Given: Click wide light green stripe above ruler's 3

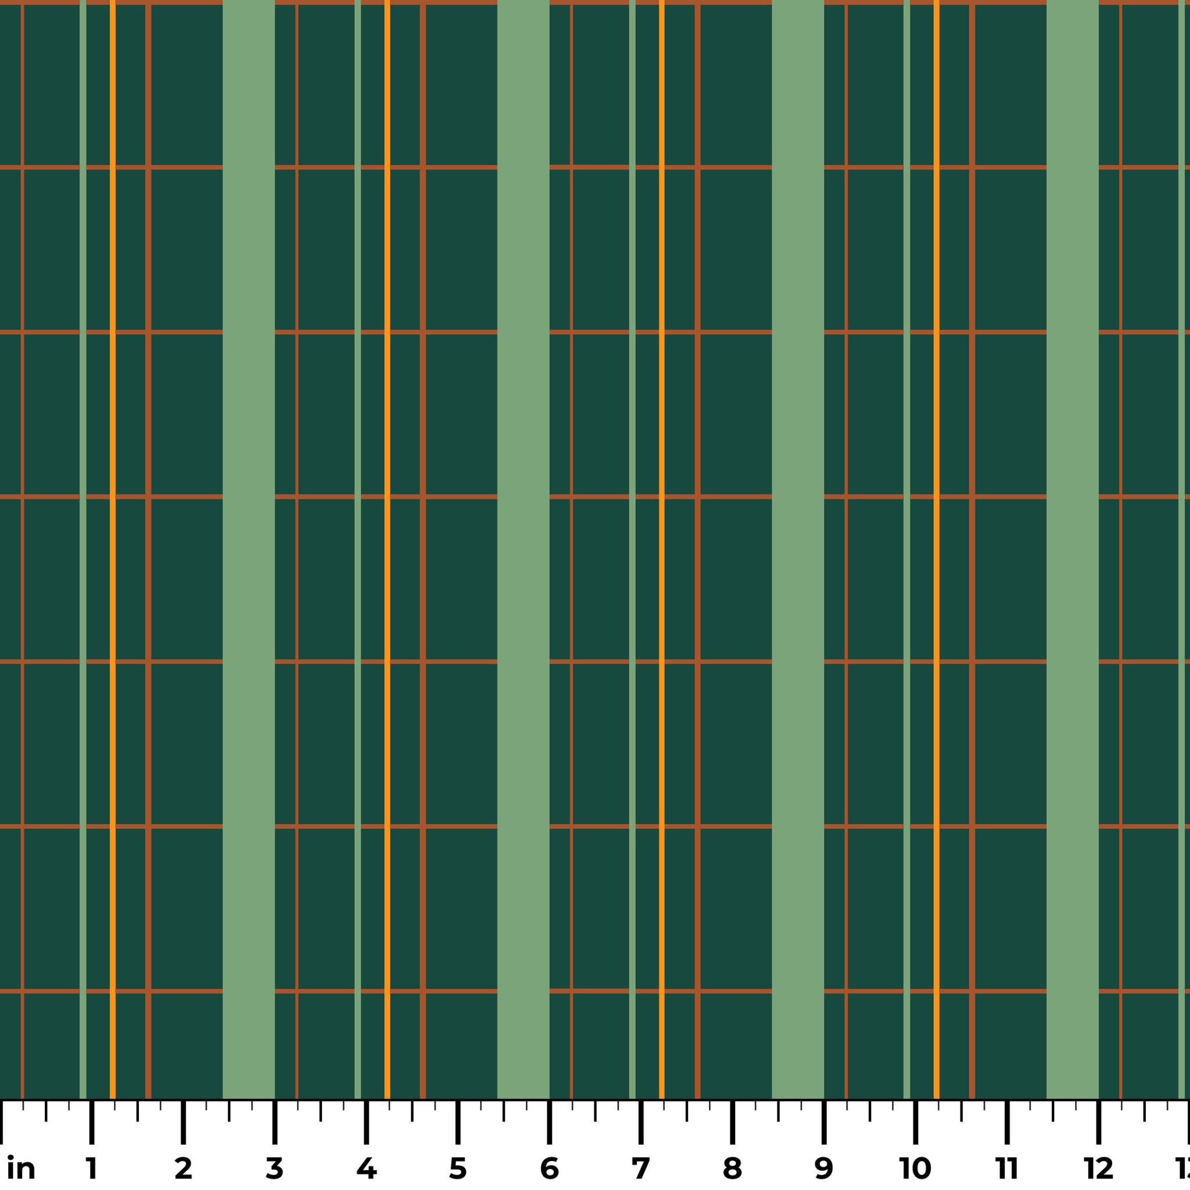Looking at the screenshot, I should tap(248, 554).
